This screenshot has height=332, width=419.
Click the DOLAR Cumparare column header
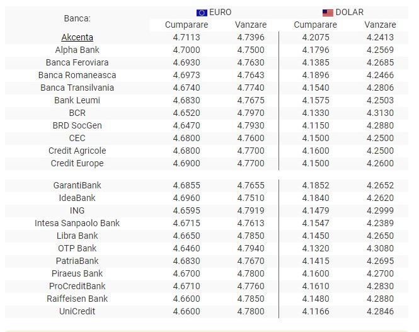(315, 25)
